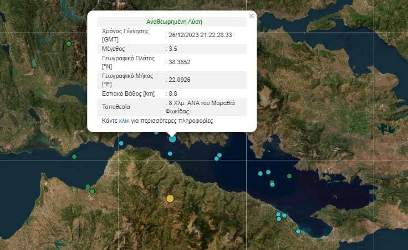The width and height of the screenshot is (408, 250).
Task: Click the "κλικ" link for more information
Action: (x=124, y=120)
